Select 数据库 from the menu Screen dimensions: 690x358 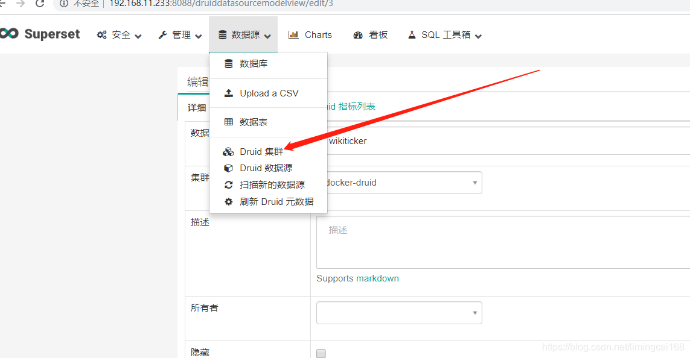point(268,64)
